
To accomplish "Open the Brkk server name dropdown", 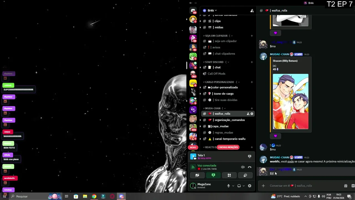I will click(x=212, y=11).
